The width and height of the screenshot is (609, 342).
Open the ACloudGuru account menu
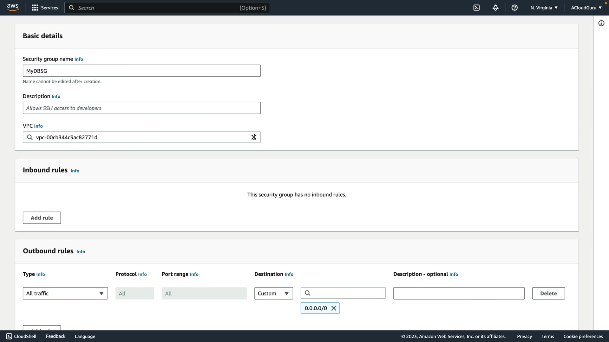586,8
